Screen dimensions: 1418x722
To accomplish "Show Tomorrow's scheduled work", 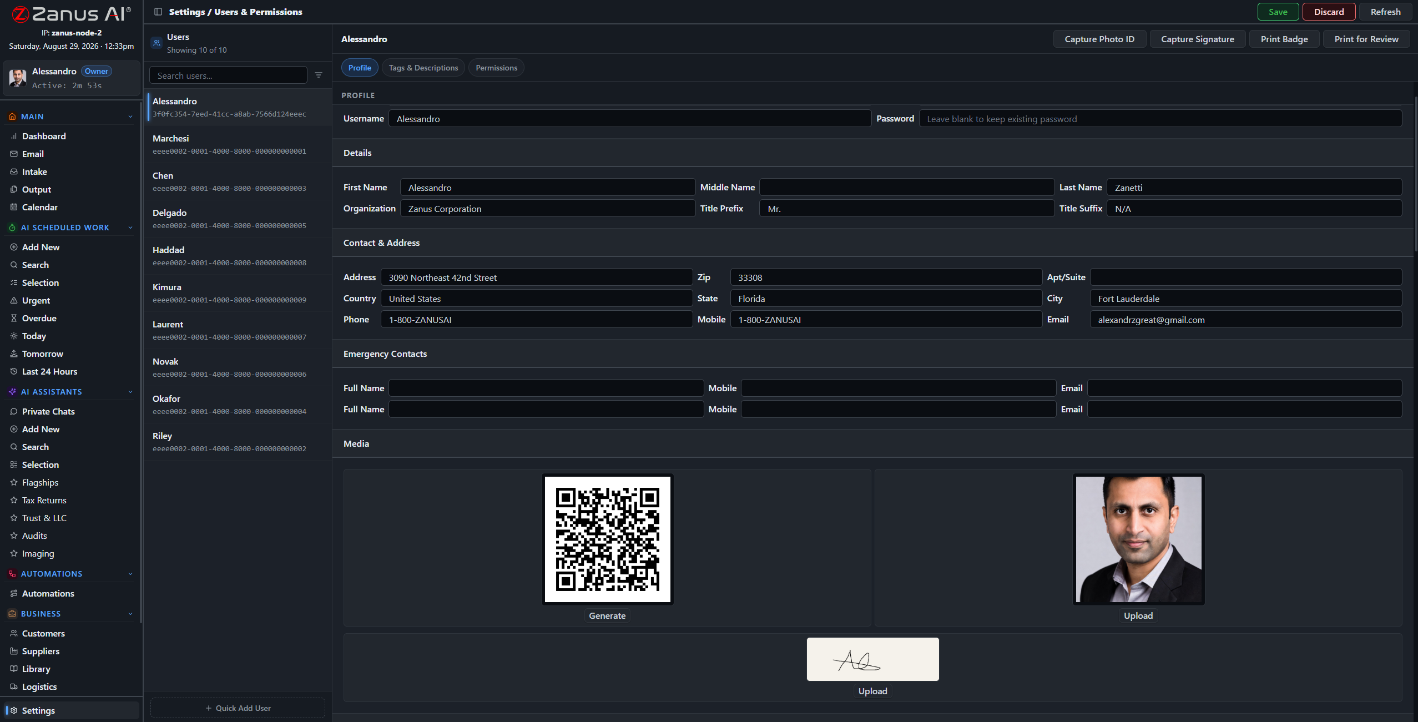I will coord(43,354).
